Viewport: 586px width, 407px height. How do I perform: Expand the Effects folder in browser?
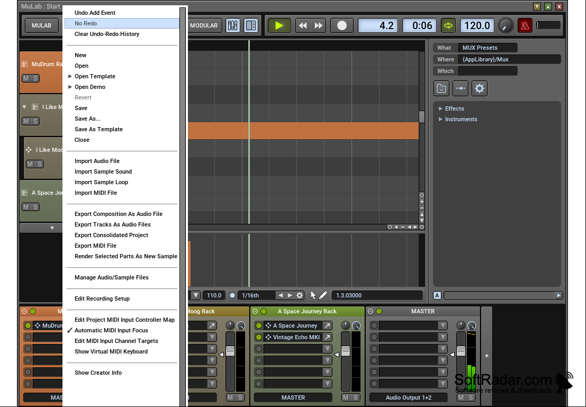440,108
